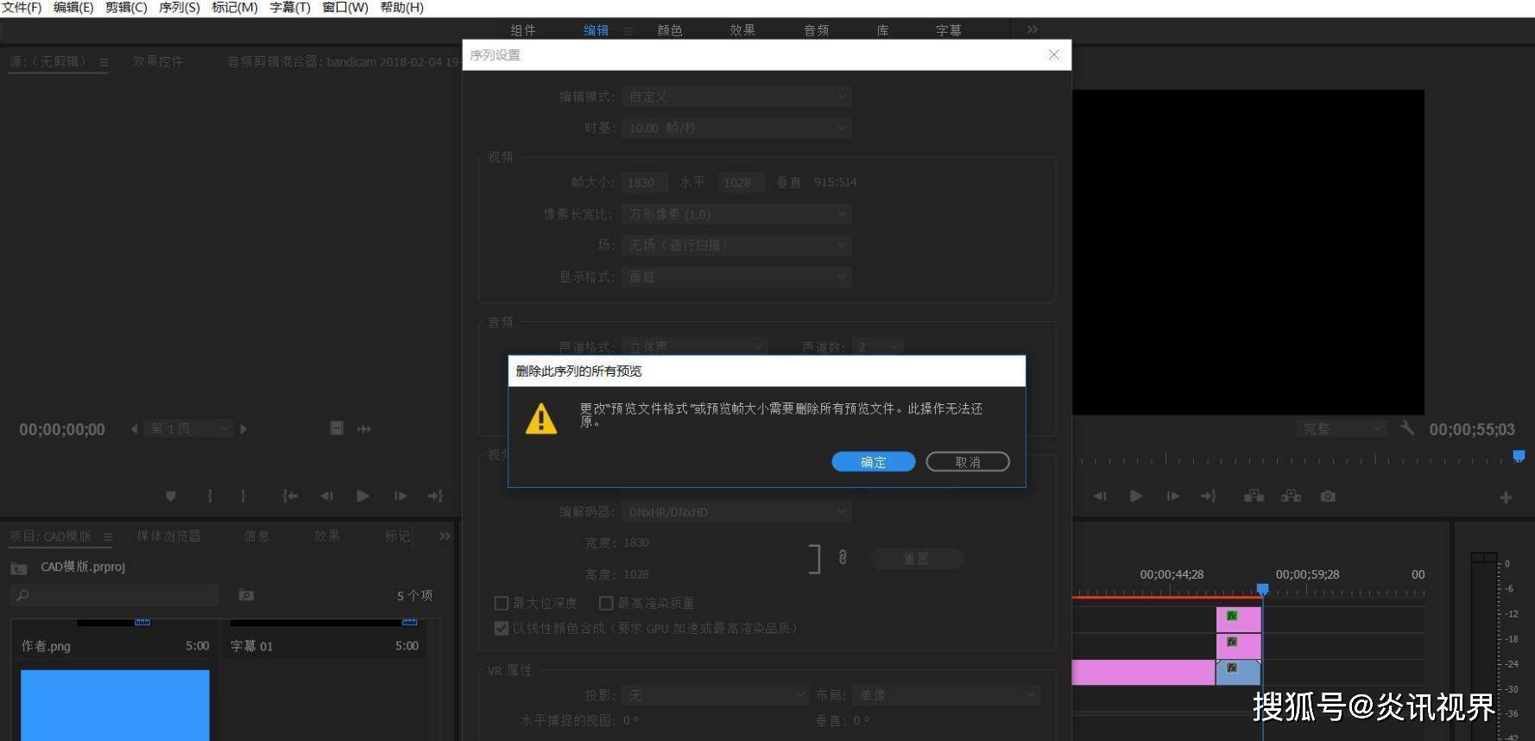Open the 像素长宽比 dropdown
Image resolution: width=1535 pixels, height=741 pixels.
click(x=736, y=214)
